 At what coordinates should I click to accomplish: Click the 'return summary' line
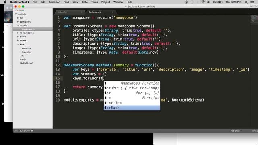click(x=87, y=87)
